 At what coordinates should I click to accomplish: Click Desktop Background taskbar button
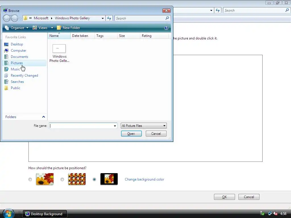pos(45,214)
